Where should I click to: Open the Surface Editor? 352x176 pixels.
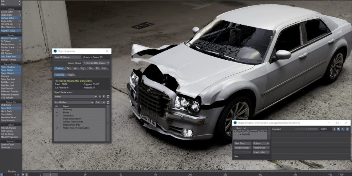(x=11, y=18)
